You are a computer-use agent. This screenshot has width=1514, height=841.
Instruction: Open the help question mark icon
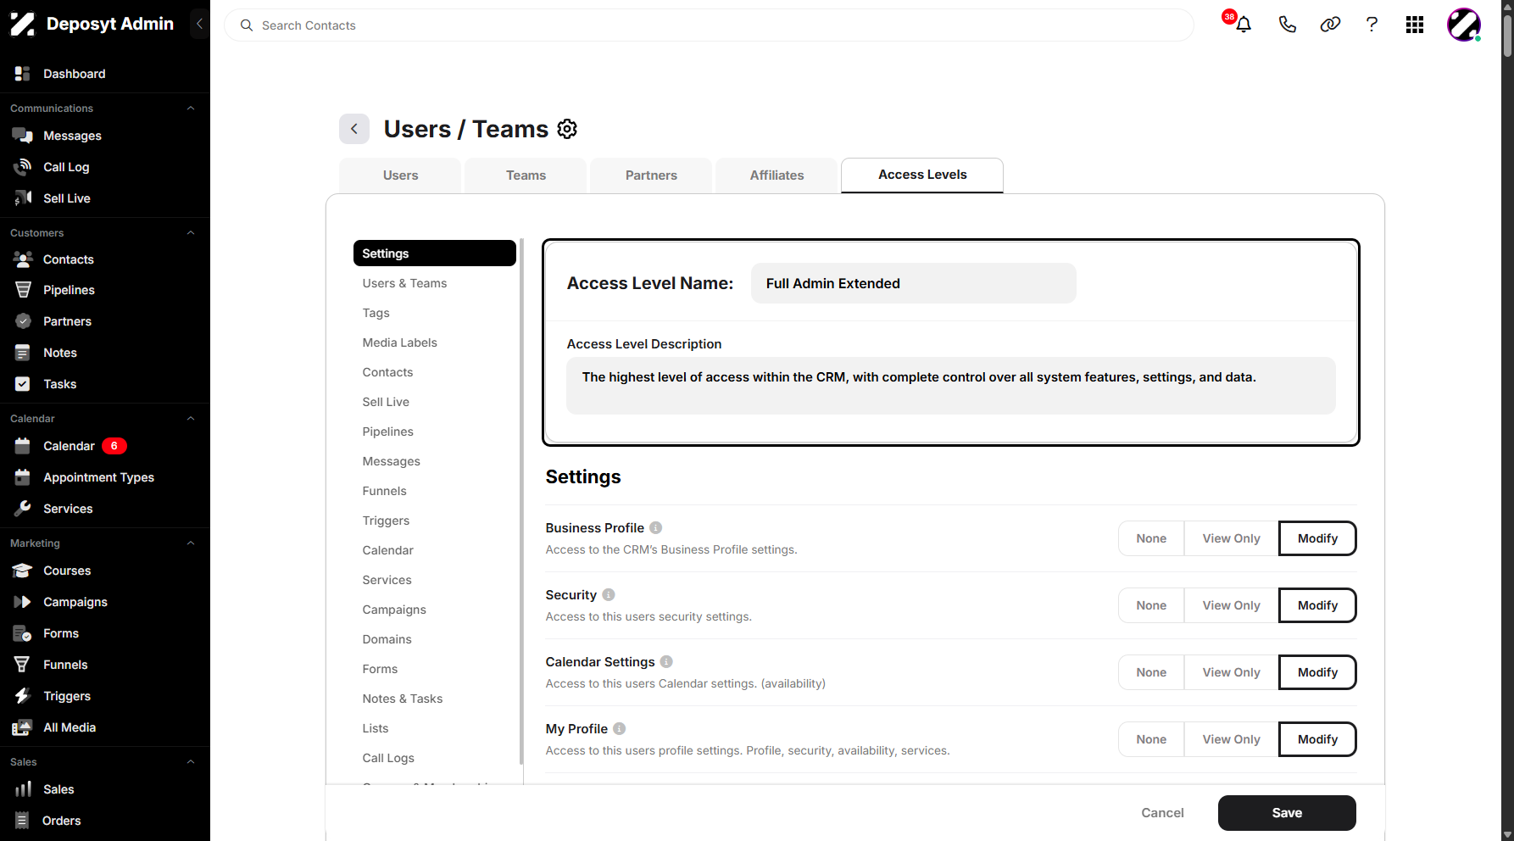pyautogui.click(x=1372, y=25)
